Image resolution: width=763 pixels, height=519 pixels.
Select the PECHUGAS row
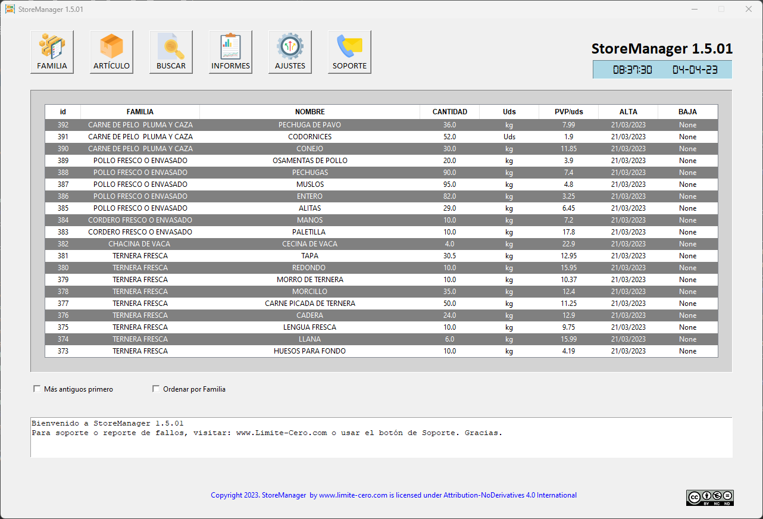381,173
